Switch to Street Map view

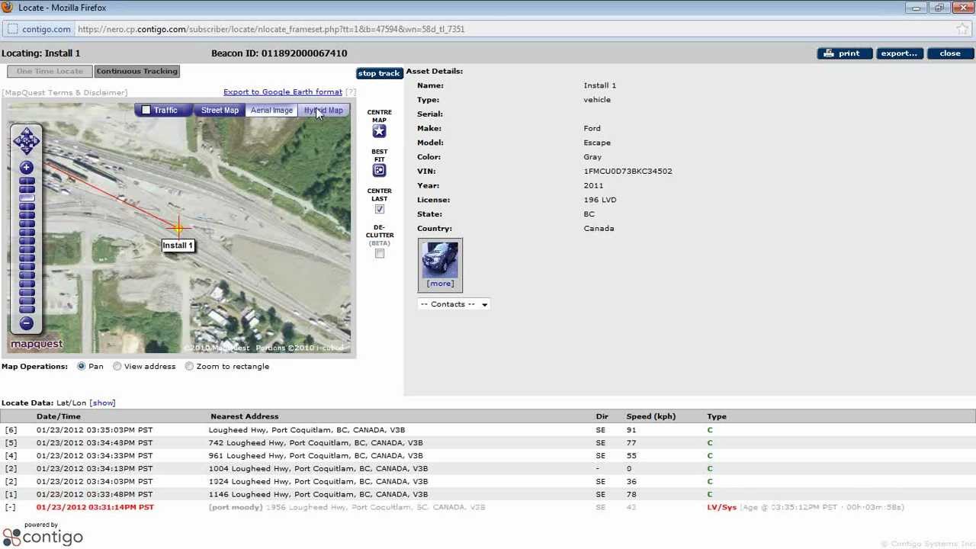click(x=220, y=111)
